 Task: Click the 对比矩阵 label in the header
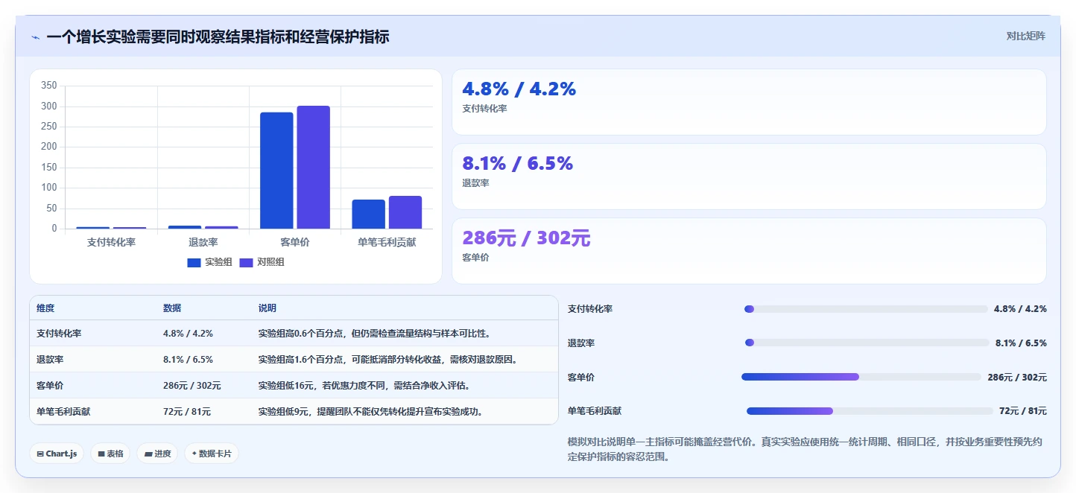tap(1025, 36)
